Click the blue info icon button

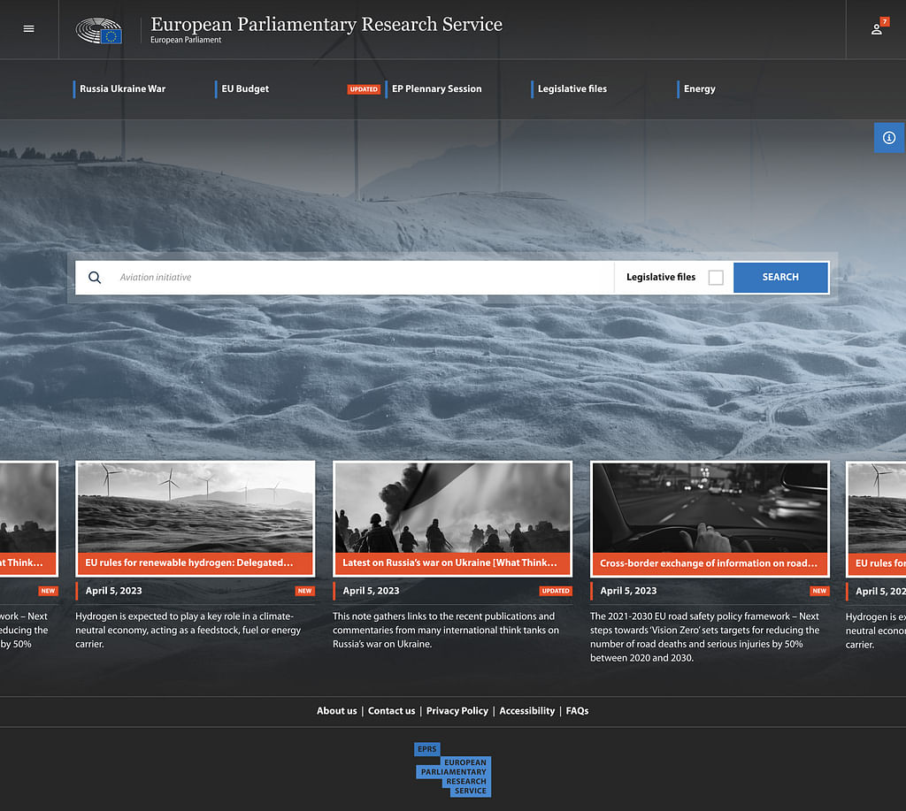(889, 138)
